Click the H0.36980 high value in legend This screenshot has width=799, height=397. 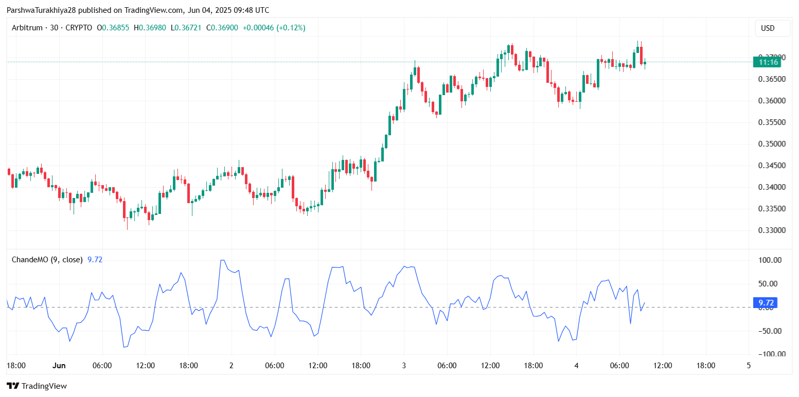click(150, 28)
